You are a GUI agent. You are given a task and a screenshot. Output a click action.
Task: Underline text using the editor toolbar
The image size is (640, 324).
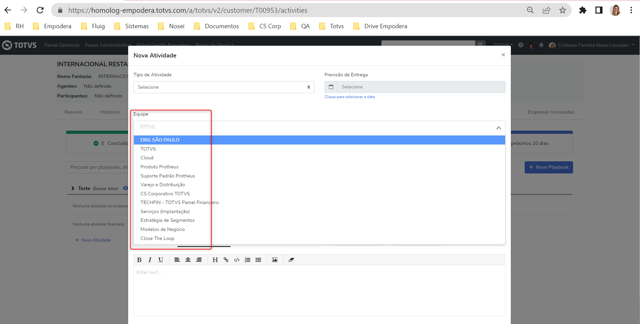click(161, 260)
